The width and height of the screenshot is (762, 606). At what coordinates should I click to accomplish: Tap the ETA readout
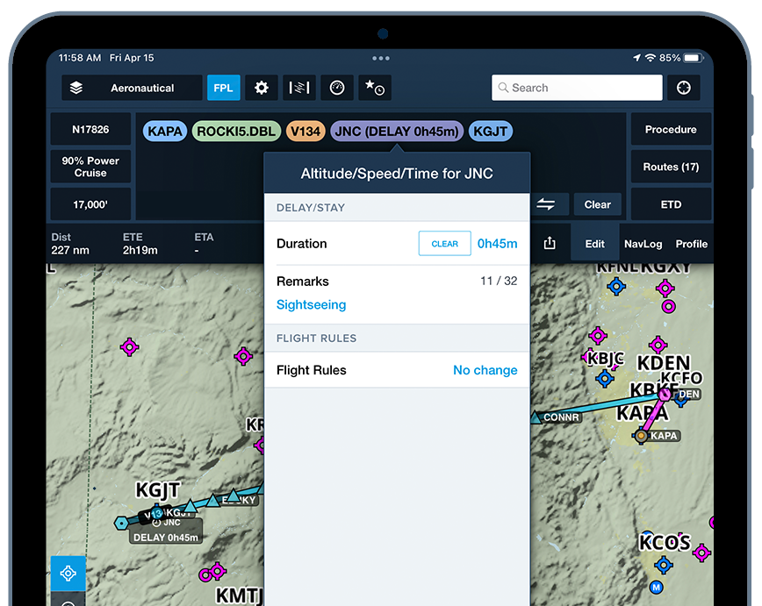tap(204, 244)
